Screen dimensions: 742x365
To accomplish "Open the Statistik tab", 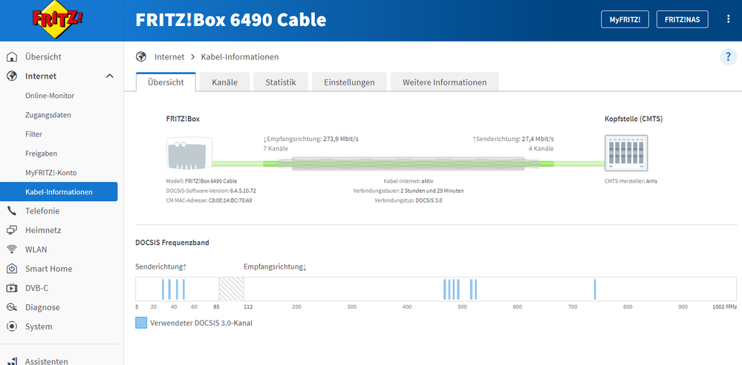I will pyautogui.click(x=281, y=82).
